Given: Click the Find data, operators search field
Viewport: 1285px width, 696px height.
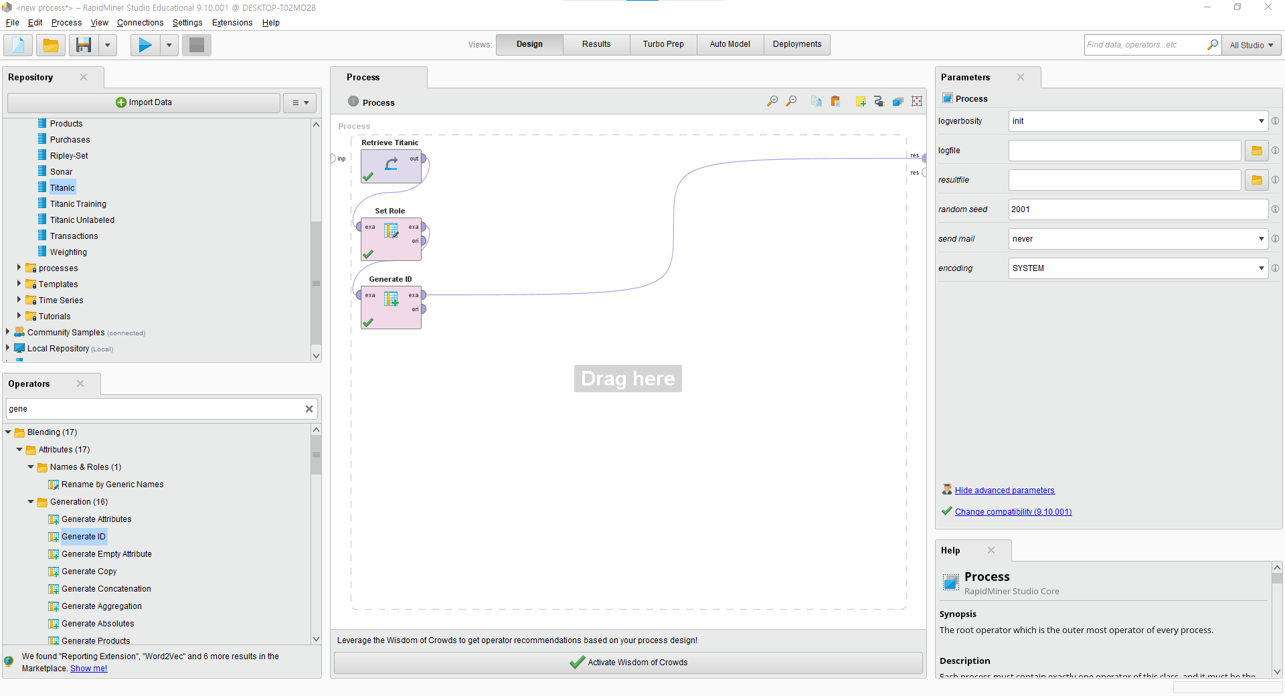Looking at the screenshot, I should (x=1144, y=45).
